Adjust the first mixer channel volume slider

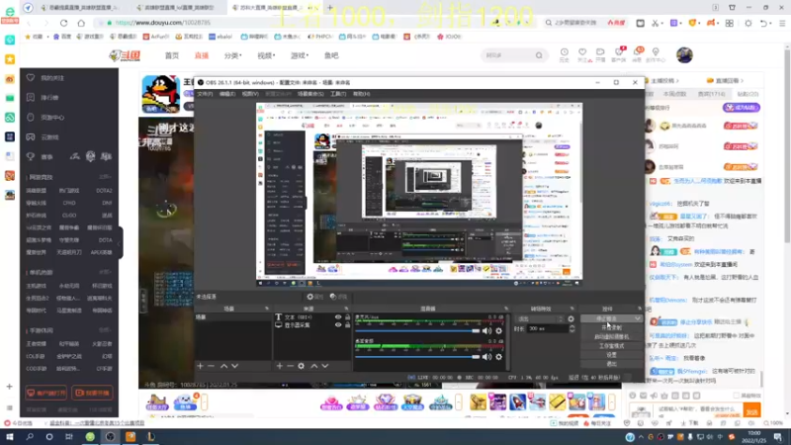417,331
